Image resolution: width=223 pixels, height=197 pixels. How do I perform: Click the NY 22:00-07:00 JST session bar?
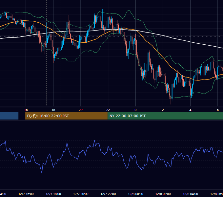(165, 116)
